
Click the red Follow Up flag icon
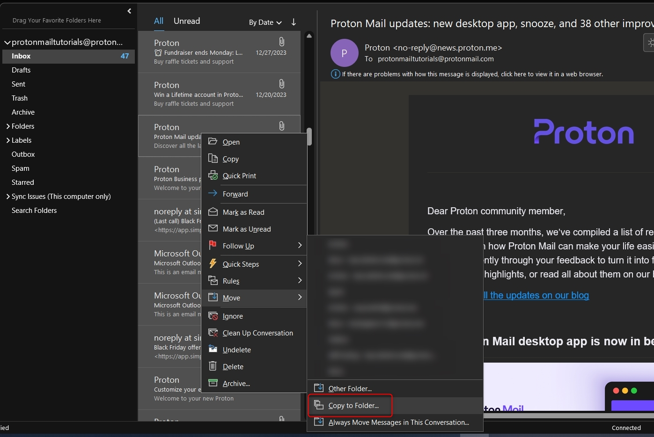pyautogui.click(x=213, y=245)
